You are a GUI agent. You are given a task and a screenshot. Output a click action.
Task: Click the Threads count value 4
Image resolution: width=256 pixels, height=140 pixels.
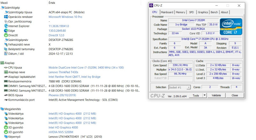[236, 87]
